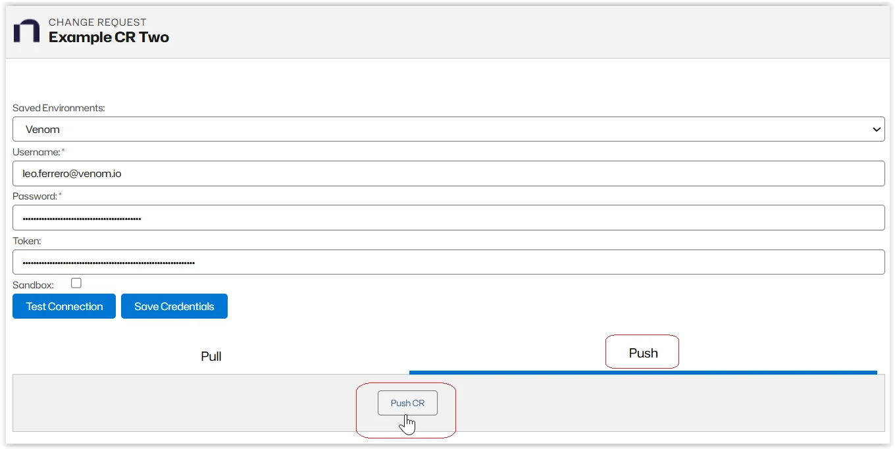Screen dimensions: 895x449
Task: Click into the Password field
Action: [x=447, y=218]
